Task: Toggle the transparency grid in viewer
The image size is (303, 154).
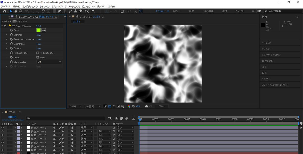Action: click(x=110, y=106)
